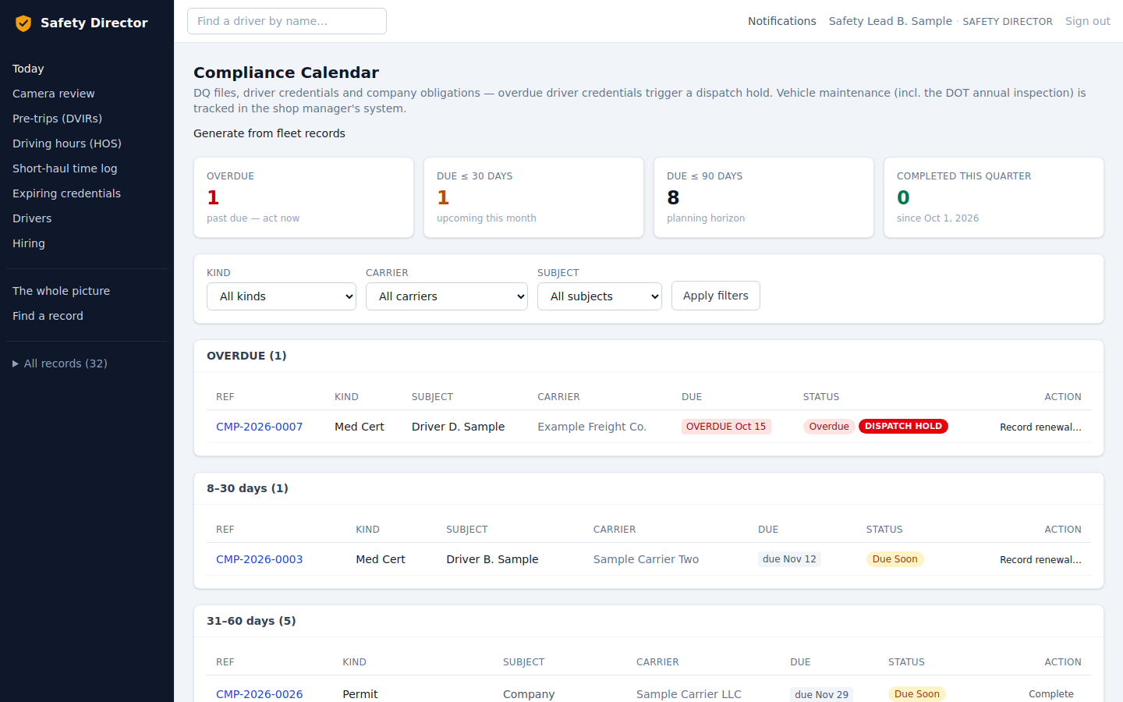1123x702 pixels.
Task: Click Sign out link
Action: click(x=1088, y=21)
